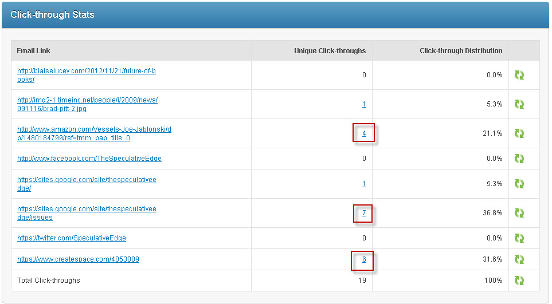Select the 36.8% distribution value
Viewport: 552px width, 304px height.
click(x=492, y=213)
